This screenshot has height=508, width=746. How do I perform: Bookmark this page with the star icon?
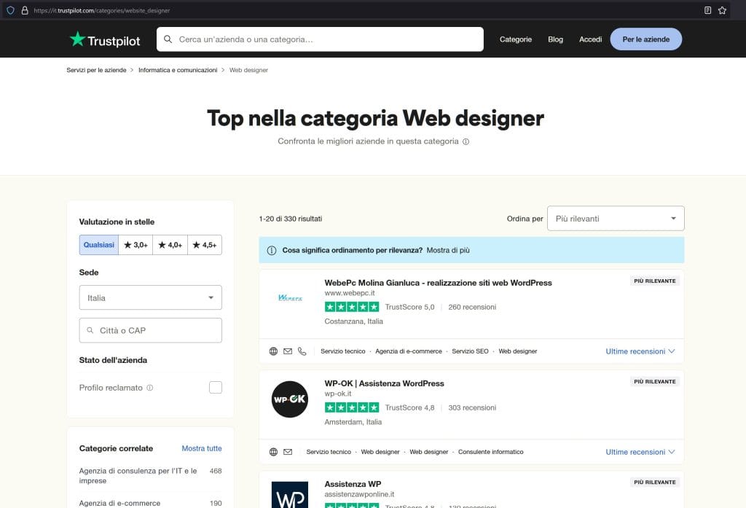point(722,10)
